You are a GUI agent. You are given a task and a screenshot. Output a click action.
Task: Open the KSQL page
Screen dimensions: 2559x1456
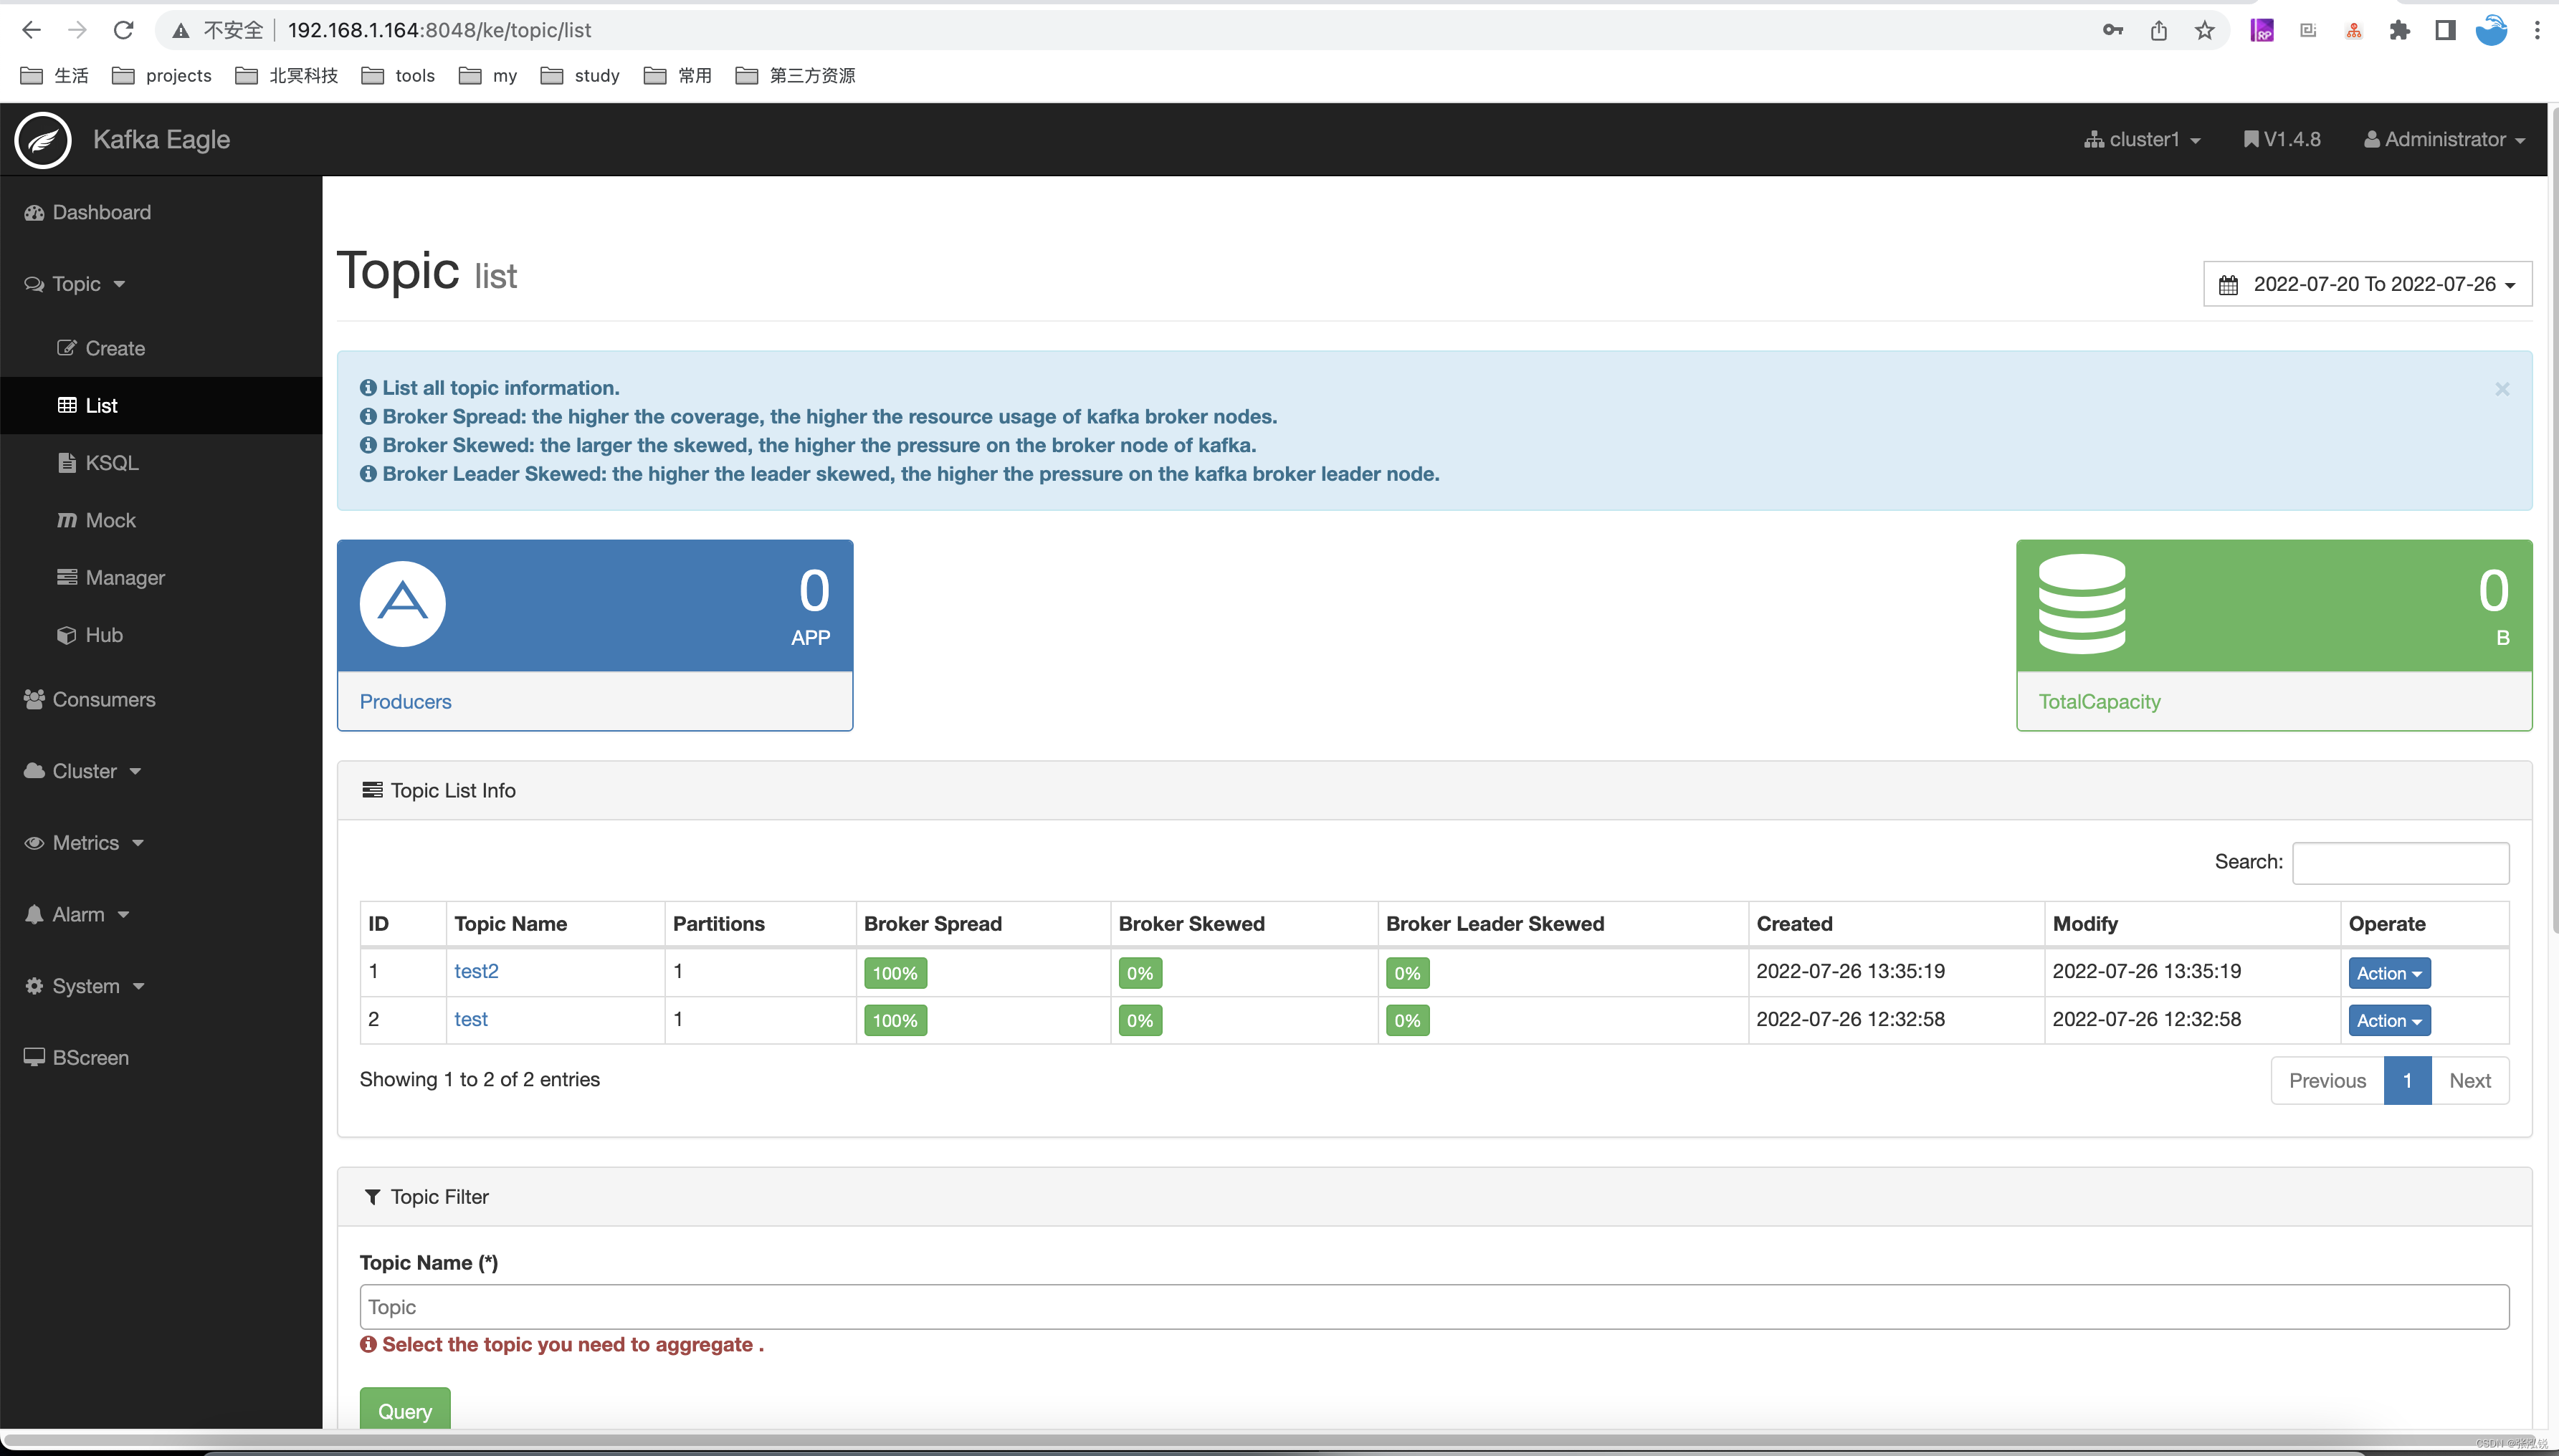click(x=98, y=463)
